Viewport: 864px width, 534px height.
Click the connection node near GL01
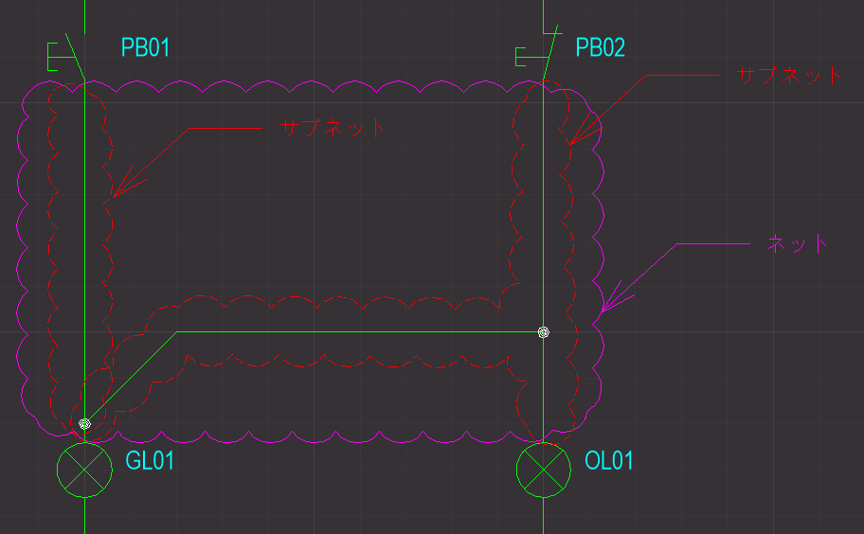pyautogui.click(x=84, y=424)
